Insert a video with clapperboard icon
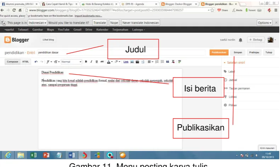This screenshot has height=167, width=280. [x=137, y=62]
